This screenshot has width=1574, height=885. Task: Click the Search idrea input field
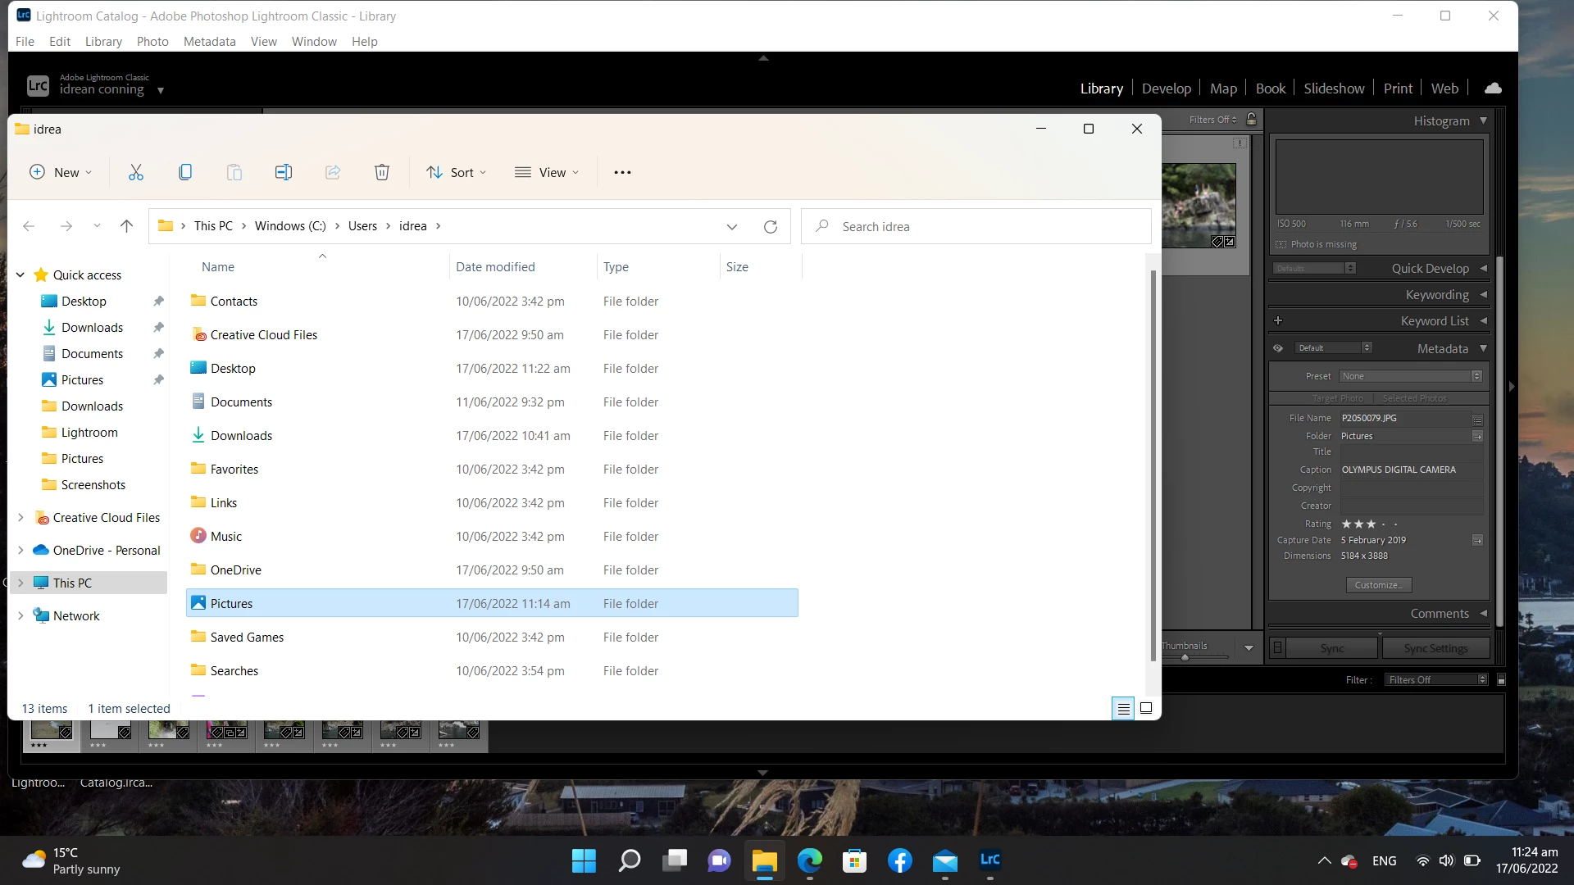tap(976, 227)
